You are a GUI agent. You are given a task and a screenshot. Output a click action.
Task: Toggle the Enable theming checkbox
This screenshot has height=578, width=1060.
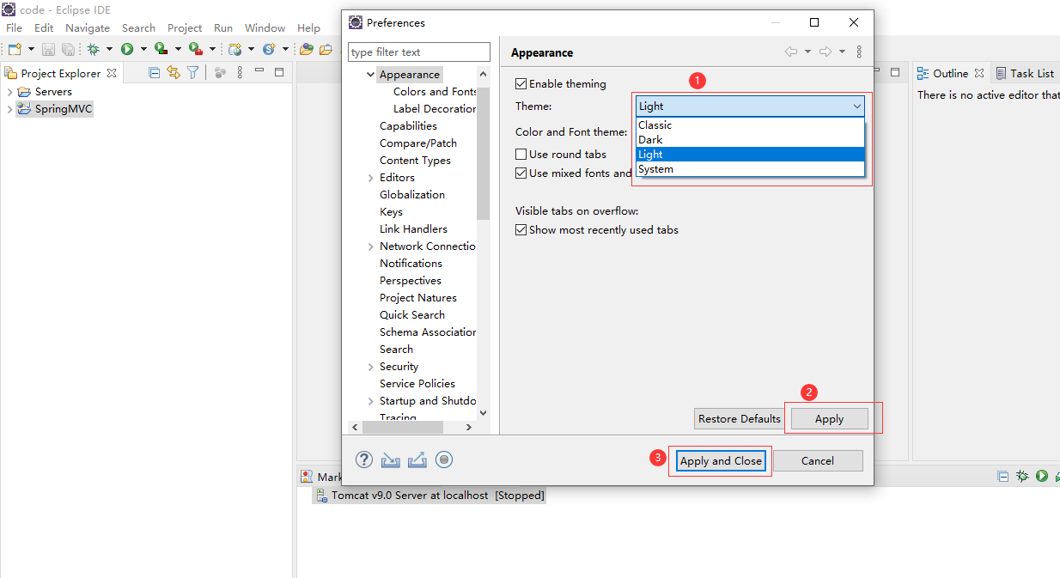point(521,84)
